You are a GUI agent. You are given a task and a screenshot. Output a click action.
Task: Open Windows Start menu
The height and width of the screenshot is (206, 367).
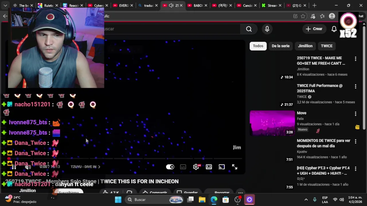(x=118, y=200)
